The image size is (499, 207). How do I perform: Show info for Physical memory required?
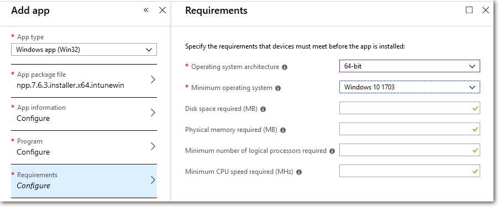pyautogui.click(x=283, y=130)
